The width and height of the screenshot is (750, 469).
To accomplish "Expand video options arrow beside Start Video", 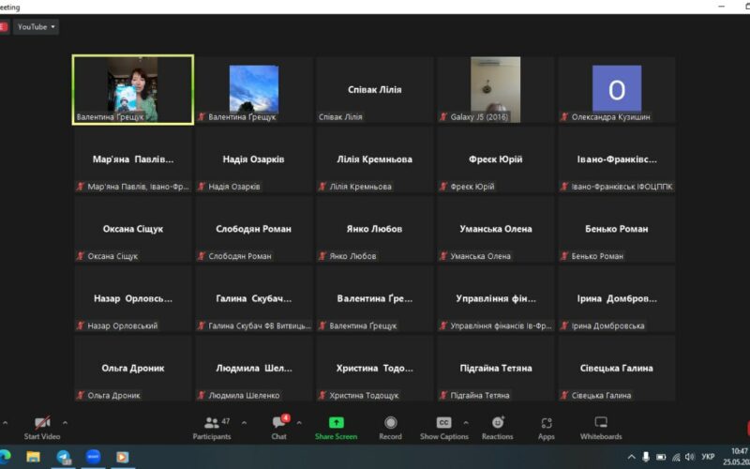I will point(65,423).
